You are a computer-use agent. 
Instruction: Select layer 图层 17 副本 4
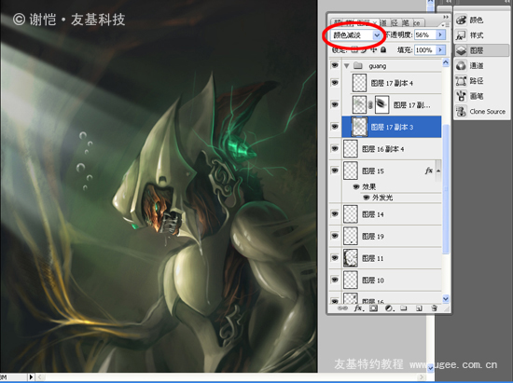[392, 83]
